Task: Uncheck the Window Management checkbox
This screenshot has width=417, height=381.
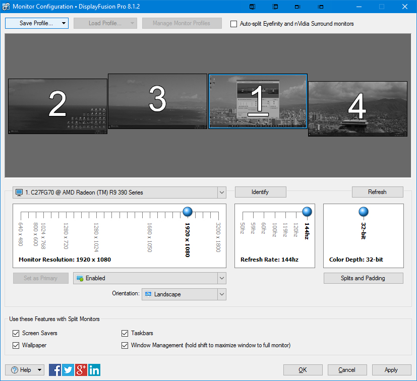Action: (x=125, y=345)
